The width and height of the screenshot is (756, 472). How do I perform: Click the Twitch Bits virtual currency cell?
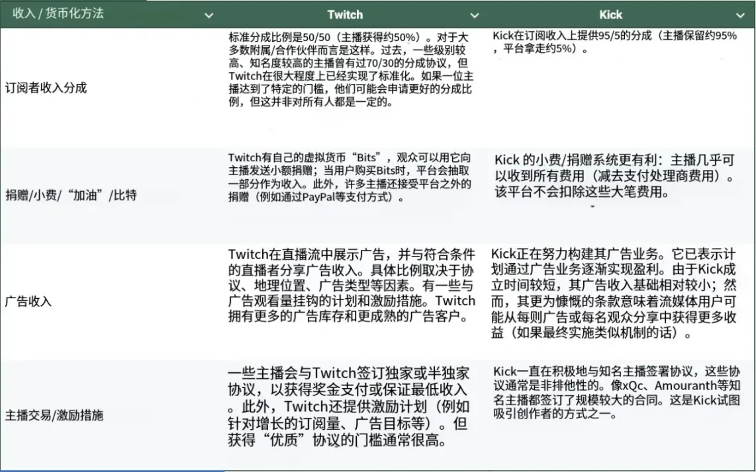(351, 177)
